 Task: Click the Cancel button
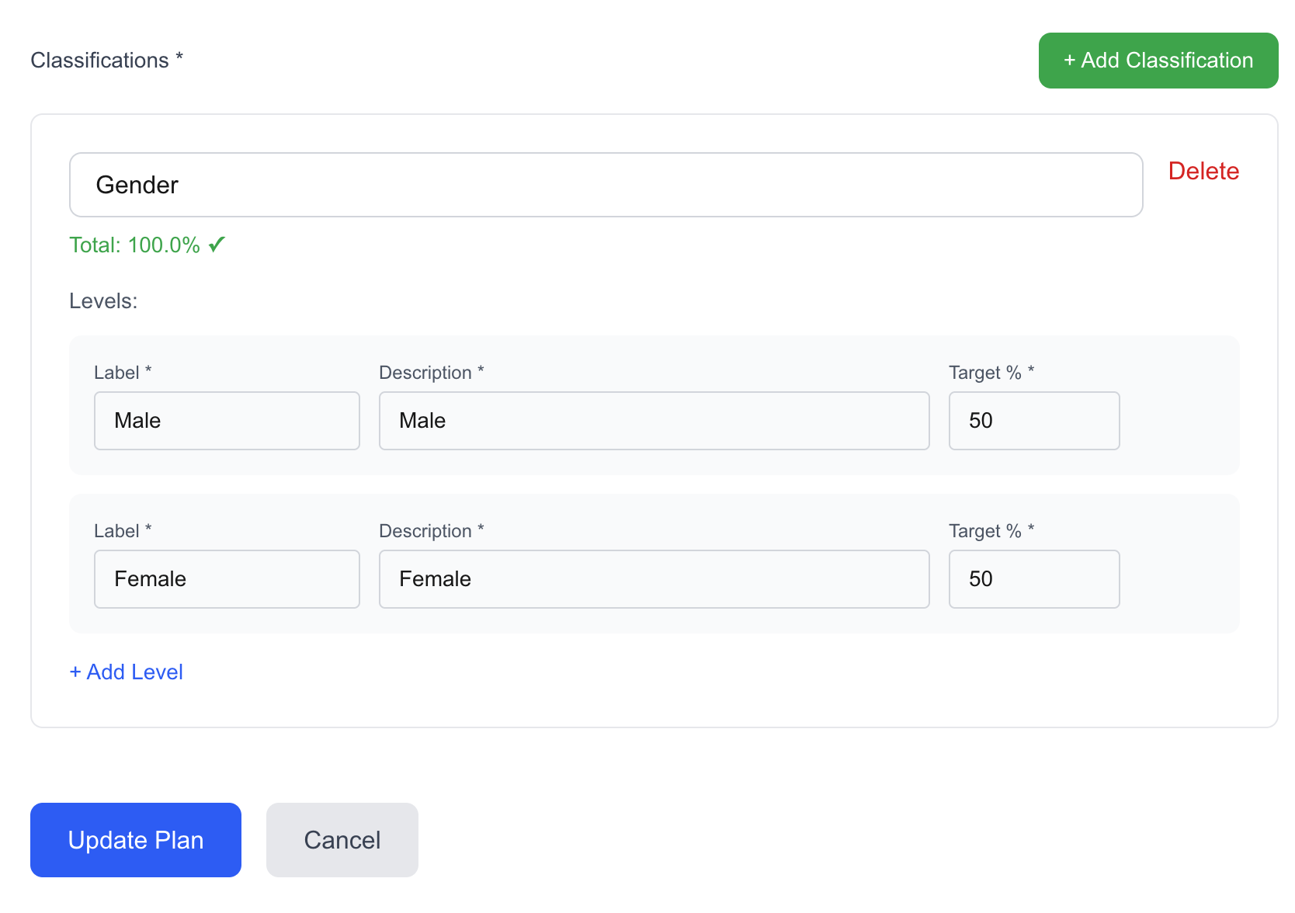point(342,839)
